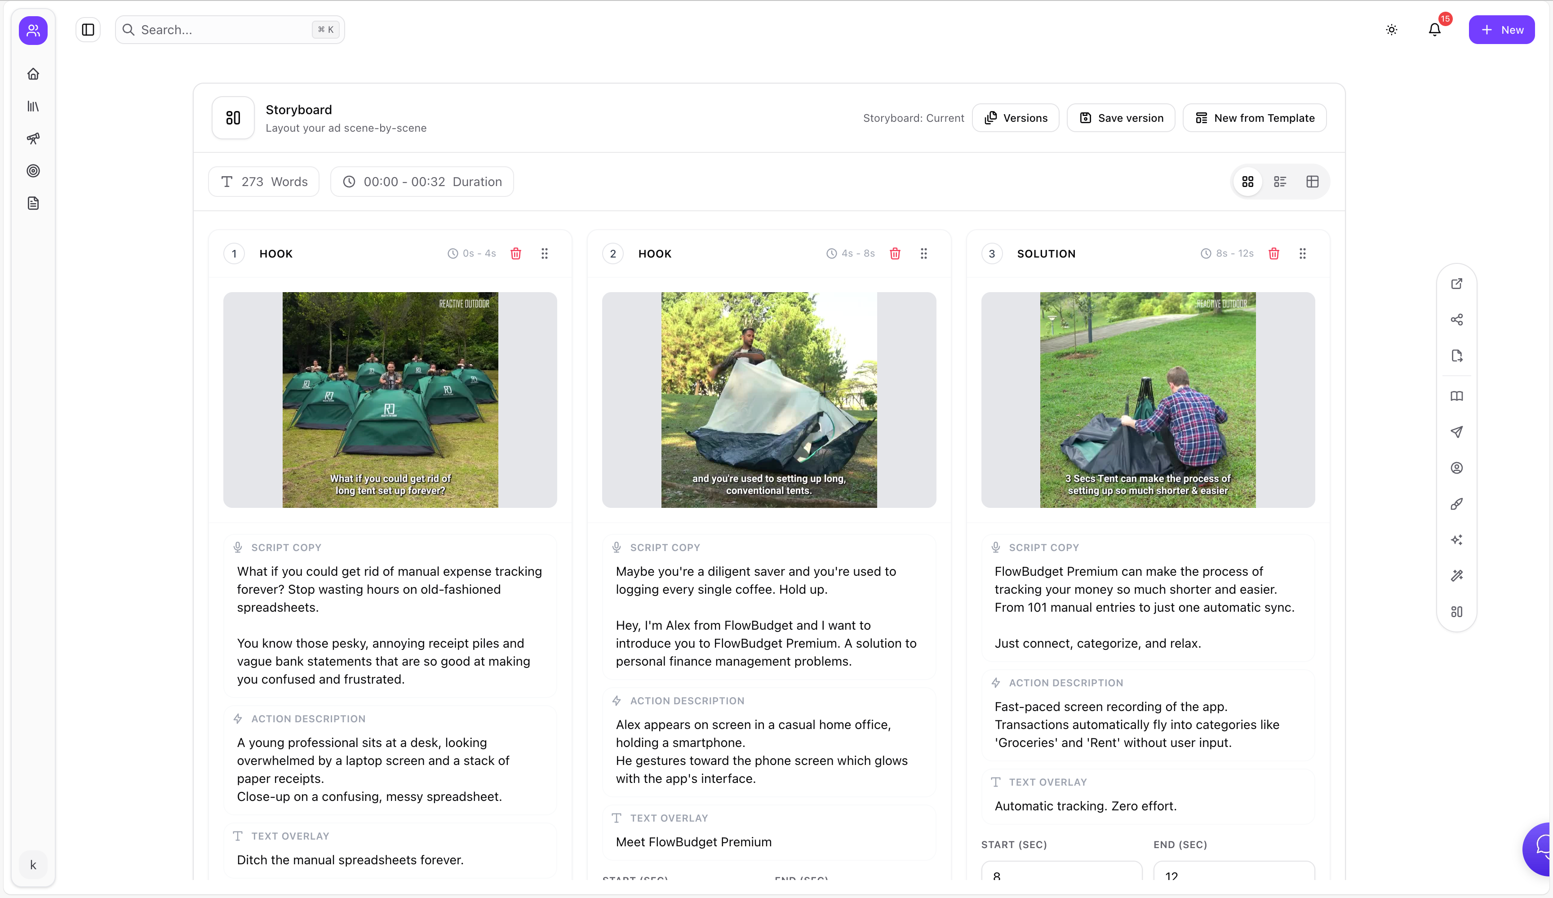Open drag handle menu on scene 3
Image resolution: width=1553 pixels, height=898 pixels.
(1302, 253)
